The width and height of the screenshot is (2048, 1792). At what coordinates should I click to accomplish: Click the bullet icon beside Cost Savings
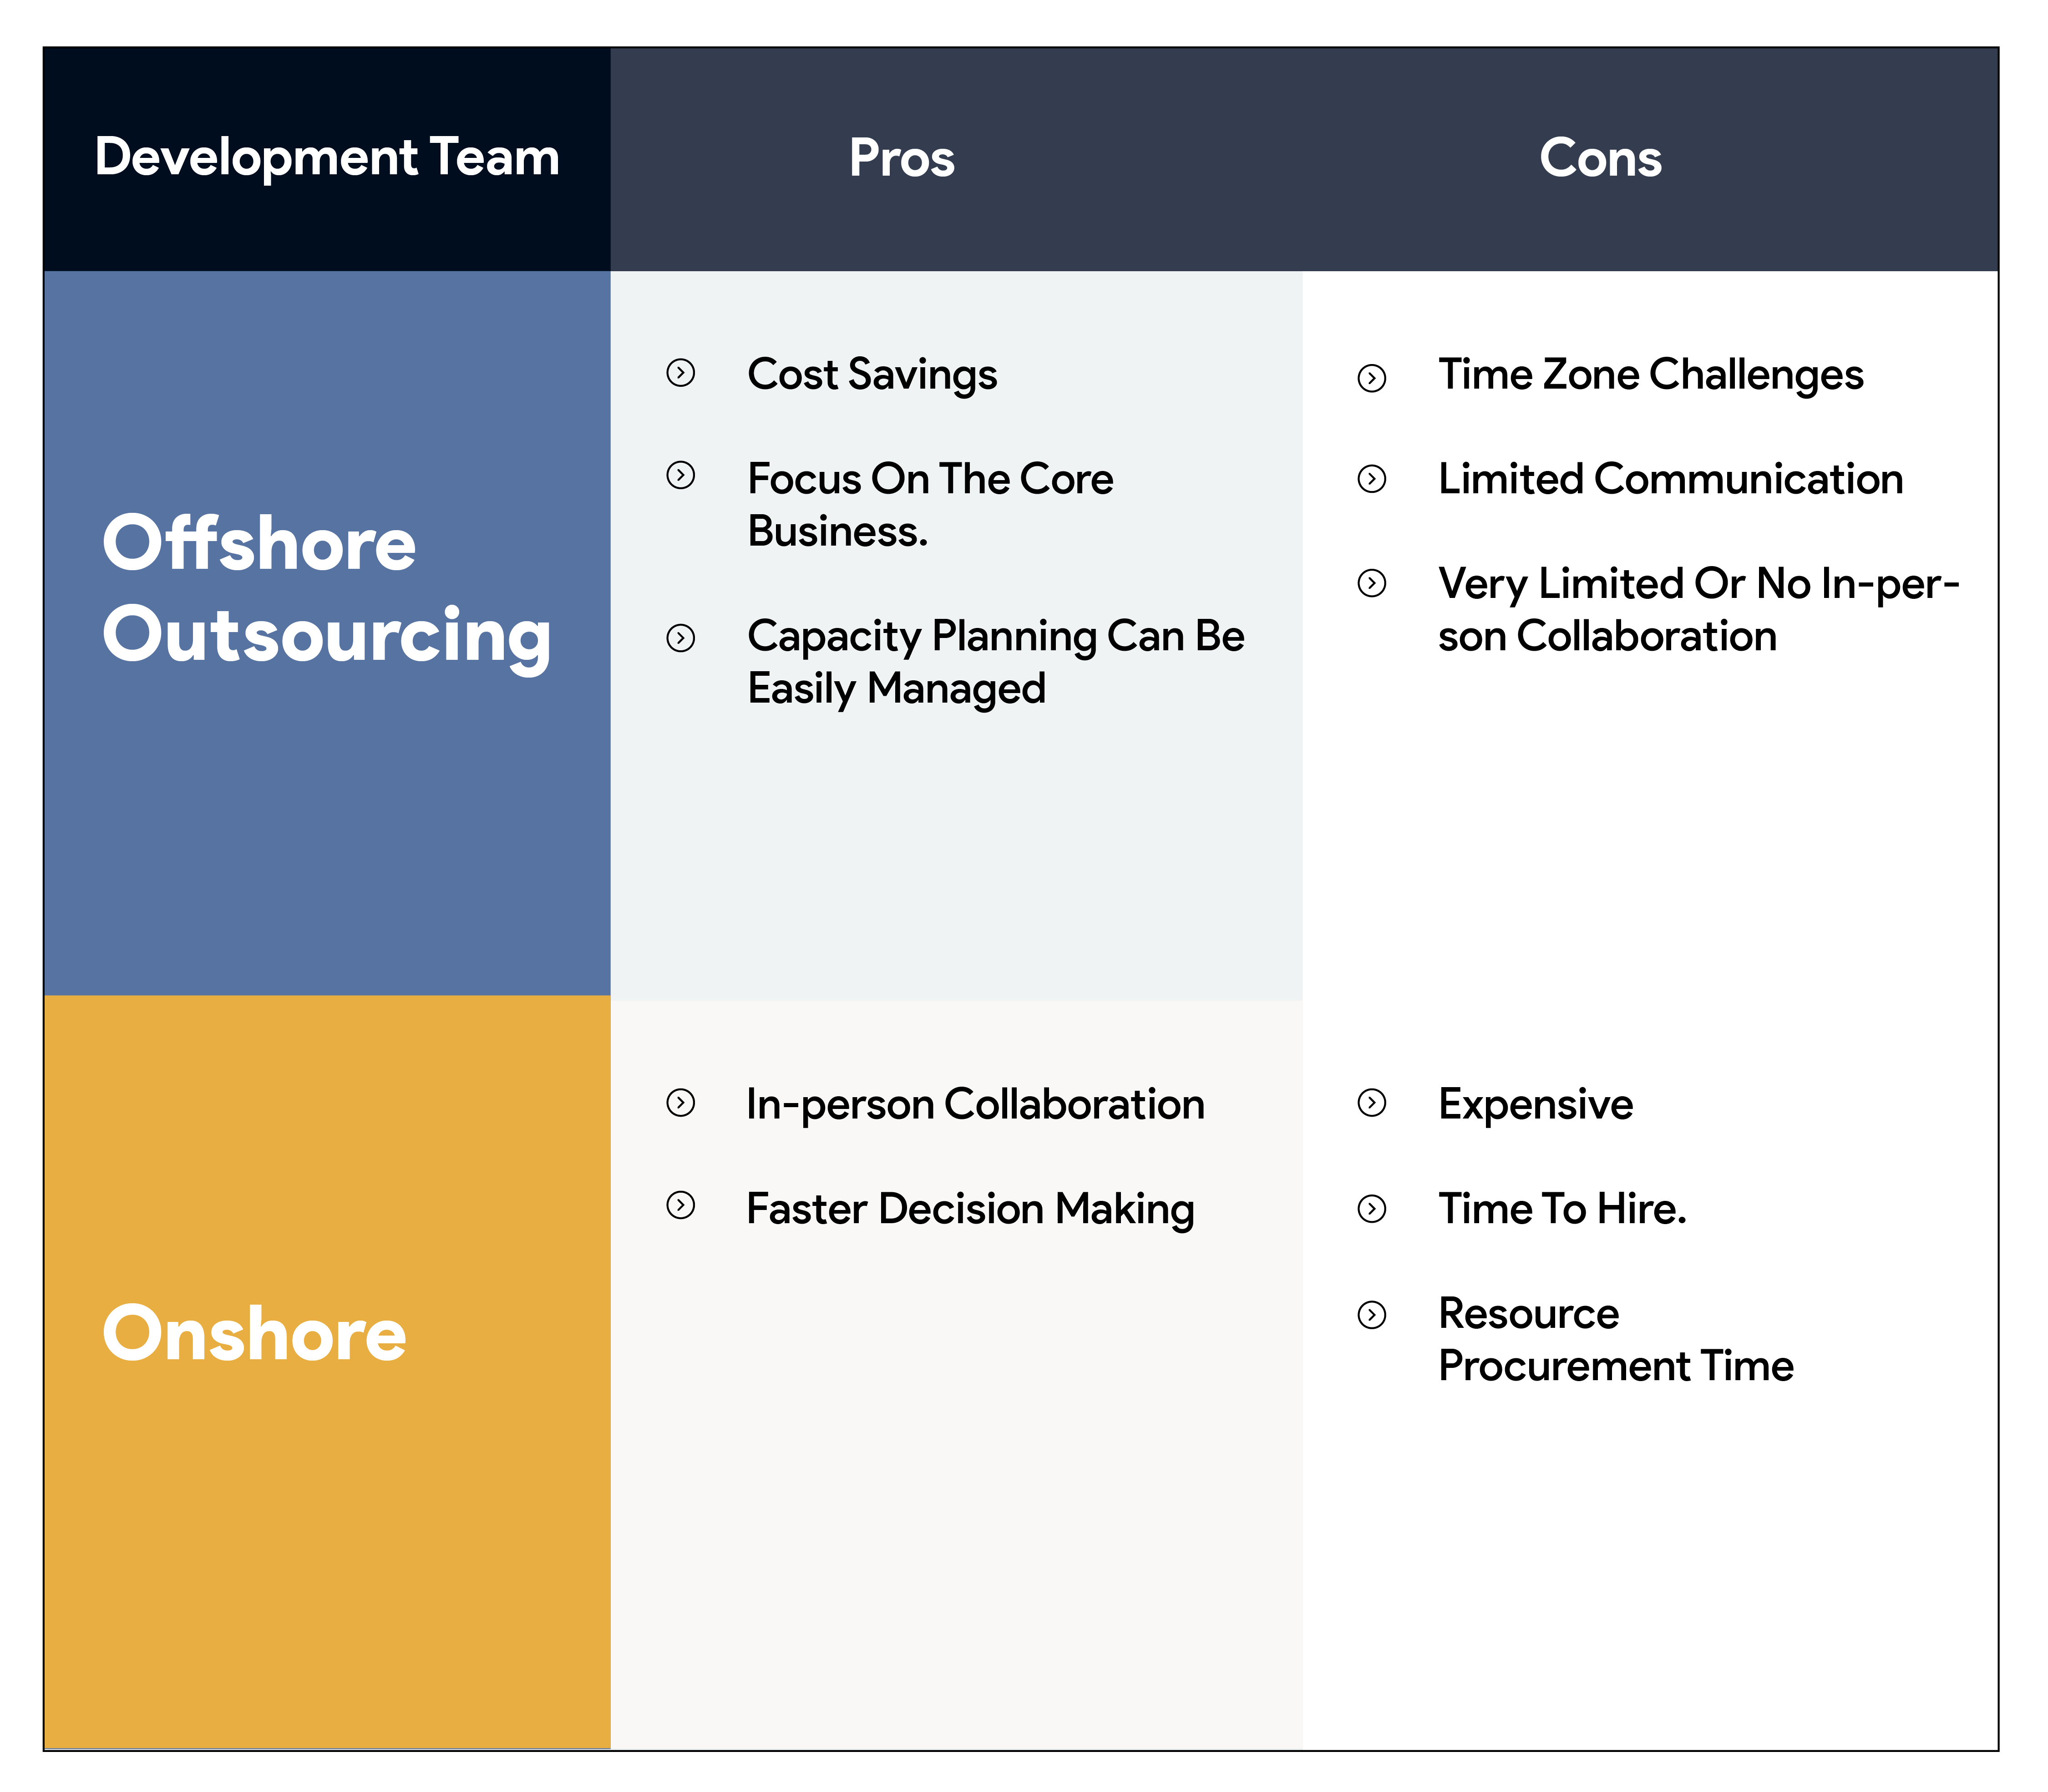pyautogui.click(x=680, y=373)
